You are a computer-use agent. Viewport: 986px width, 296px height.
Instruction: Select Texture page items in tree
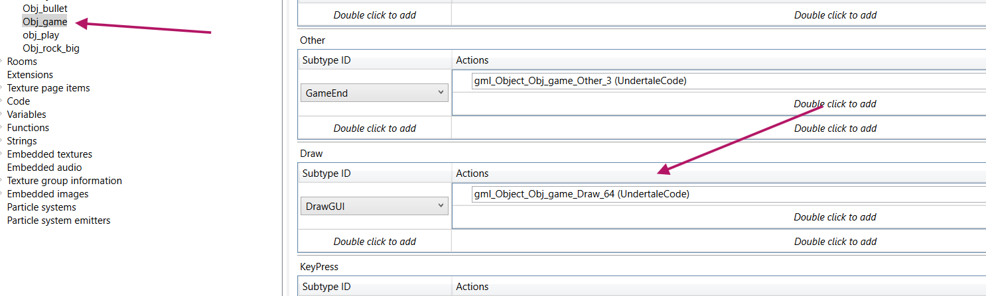click(x=48, y=88)
